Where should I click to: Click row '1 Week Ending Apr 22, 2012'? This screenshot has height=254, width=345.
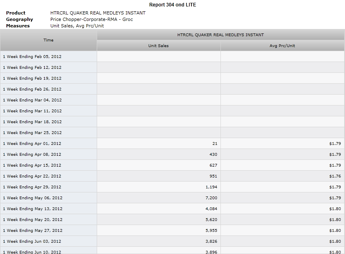(x=172, y=176)
